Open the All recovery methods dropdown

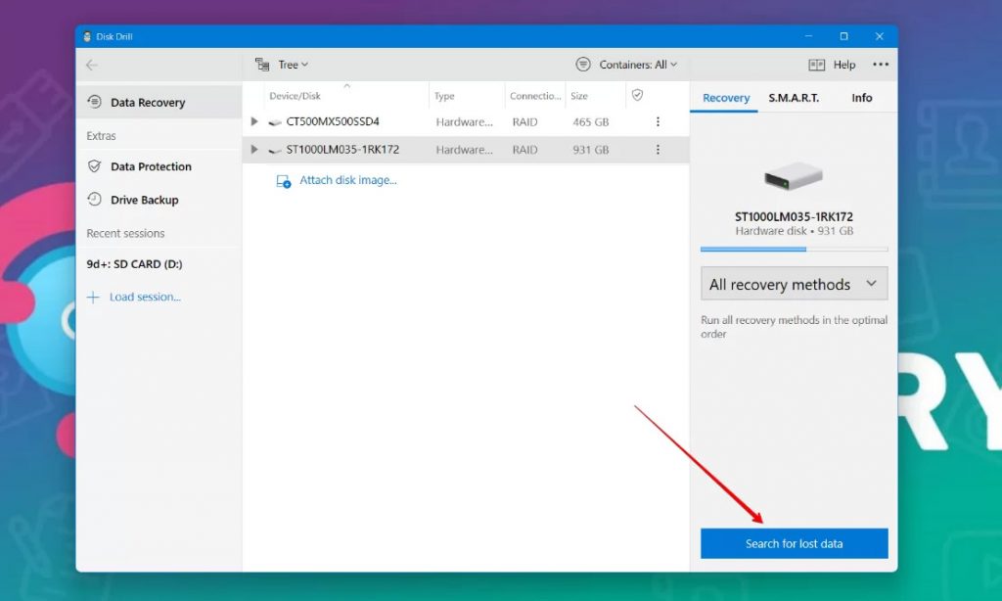(x=794, y=284)
